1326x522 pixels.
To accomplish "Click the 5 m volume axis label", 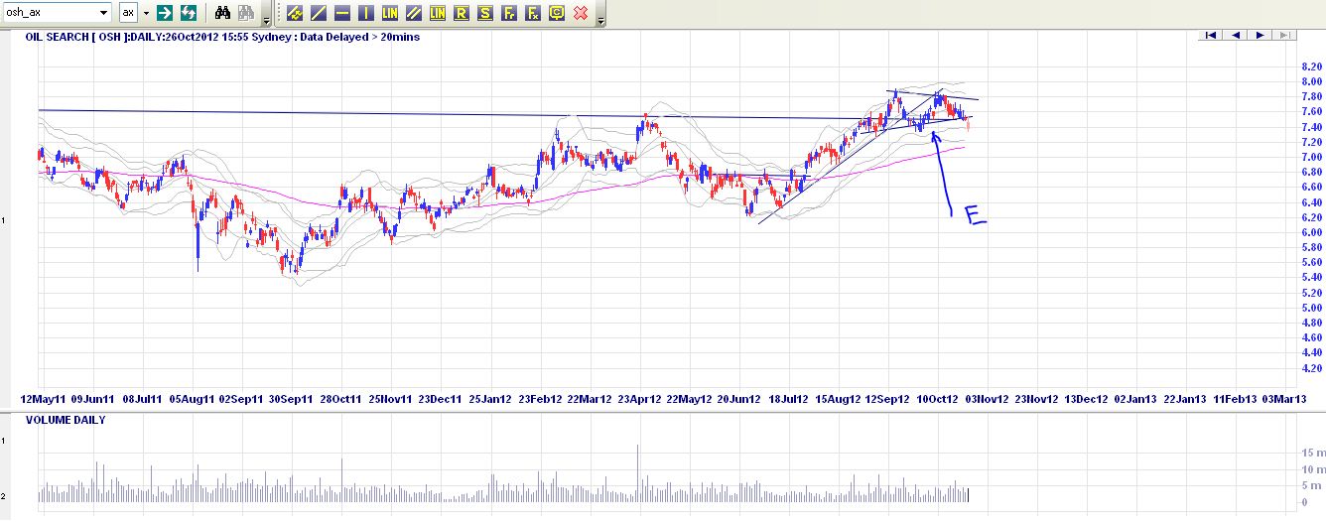I will 1311,486.
